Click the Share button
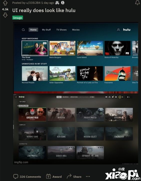The width and height of the screenshot is (141, 181). (x=74, y=177)
